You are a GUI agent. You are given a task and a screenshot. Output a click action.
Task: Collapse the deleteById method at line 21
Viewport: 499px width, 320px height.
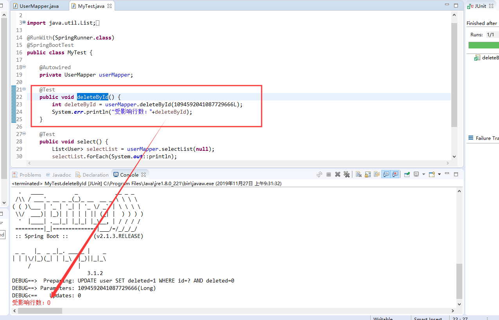tap(24, 89)
